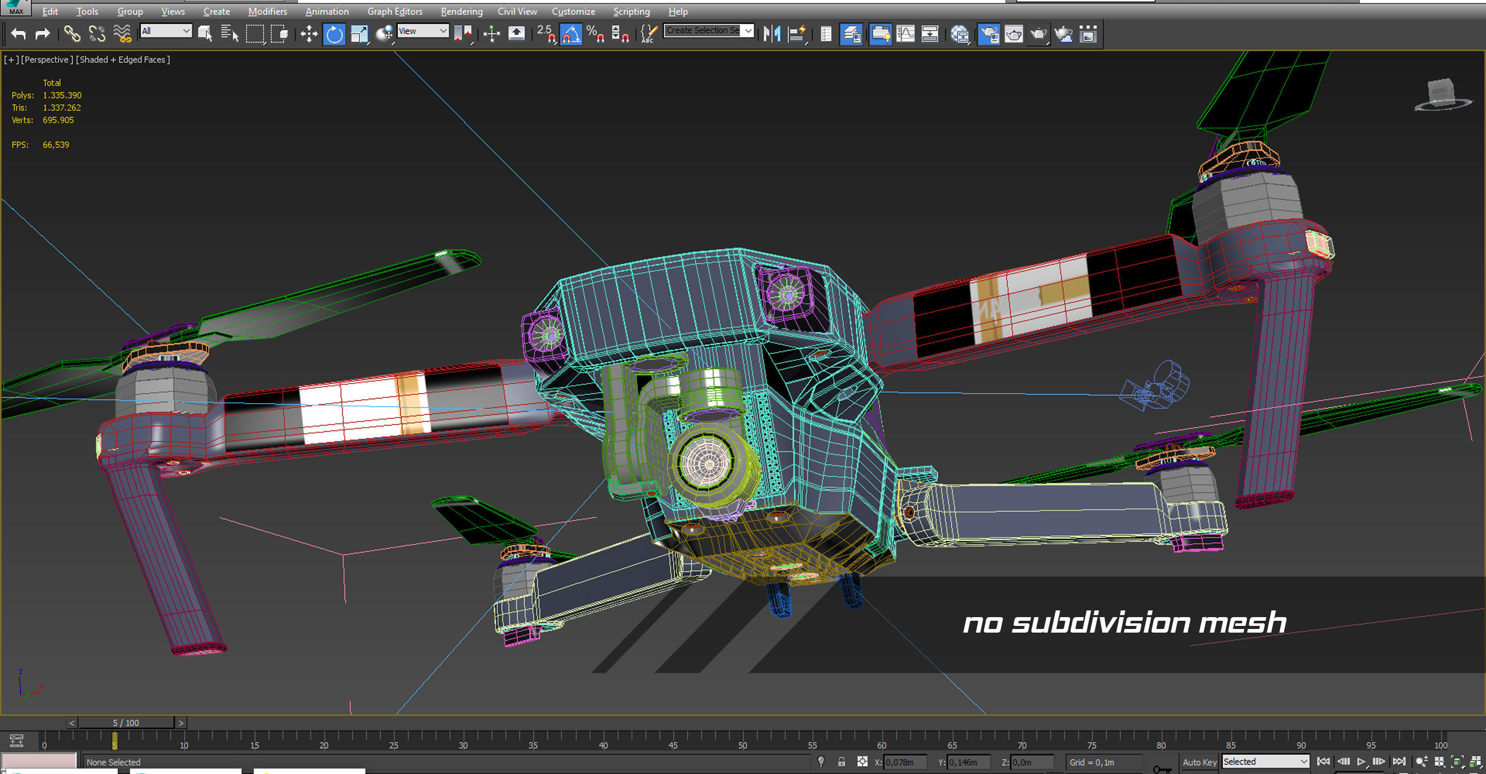Open the Curve Editor
This screenshot has height=774, width=1486.
(905, 34)
